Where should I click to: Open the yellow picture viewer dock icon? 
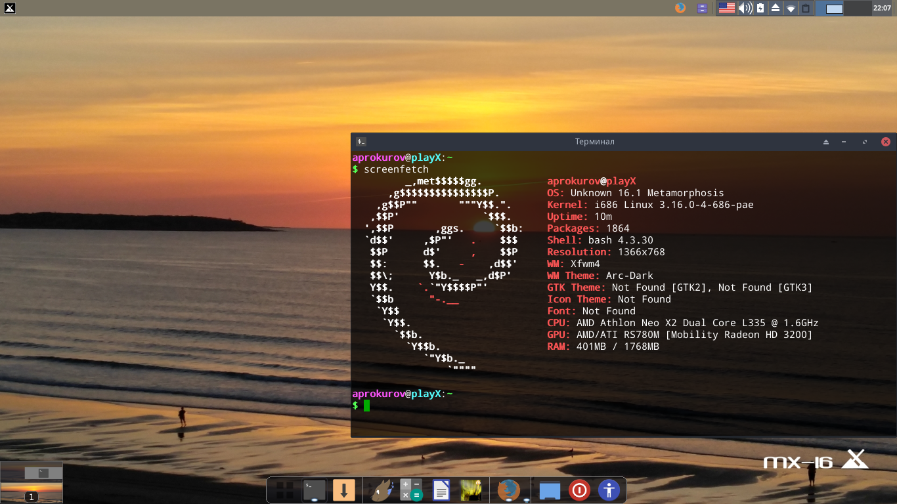click(471, 490)
